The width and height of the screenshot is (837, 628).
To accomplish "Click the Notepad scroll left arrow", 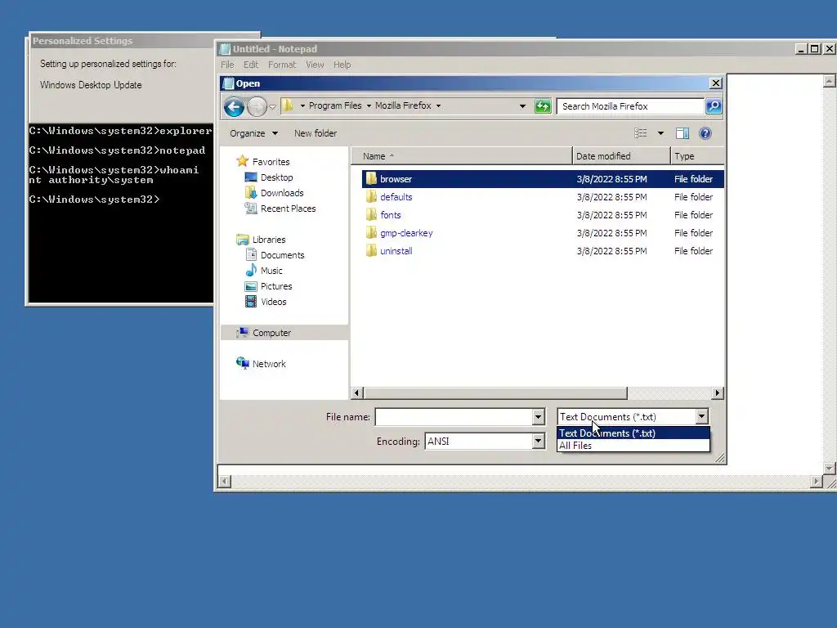I will [225, 481].
